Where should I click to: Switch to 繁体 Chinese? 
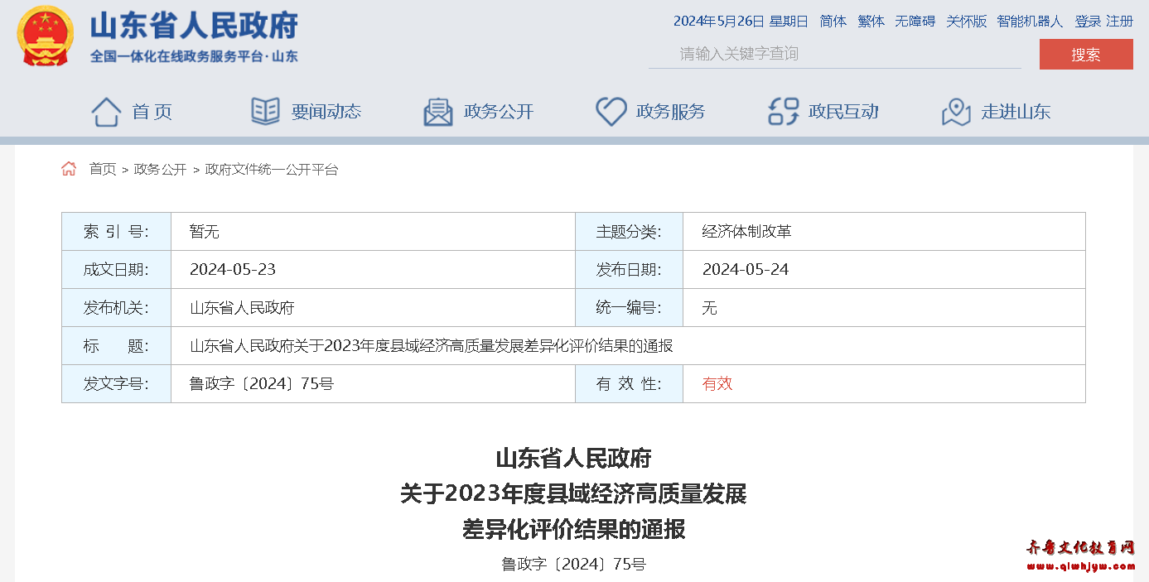871,22
